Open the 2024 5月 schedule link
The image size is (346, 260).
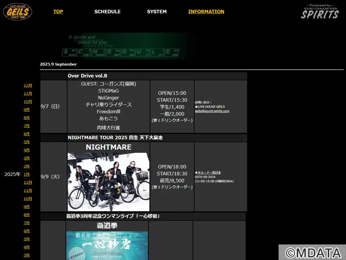(26, 239)
